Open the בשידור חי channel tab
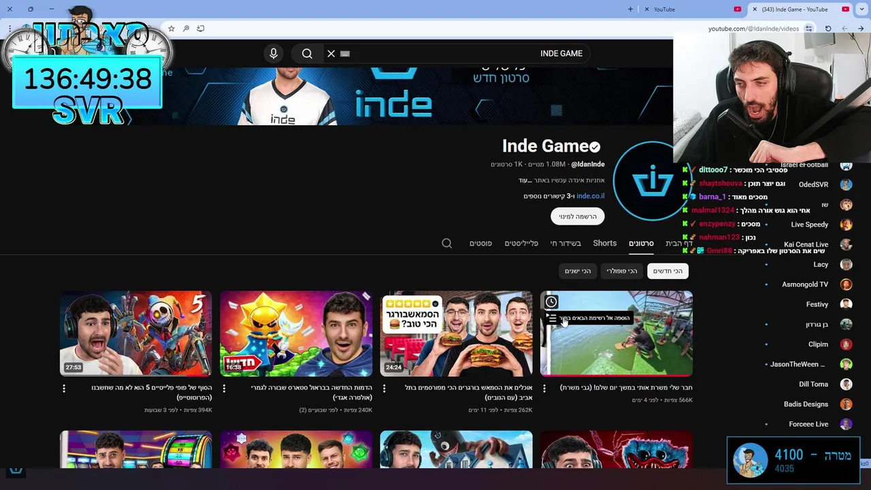The image size is (871, 490). (565, 244)
